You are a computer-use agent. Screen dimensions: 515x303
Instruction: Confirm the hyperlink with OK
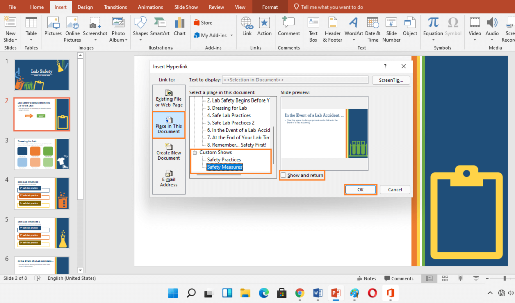click(x=360, y=190)
